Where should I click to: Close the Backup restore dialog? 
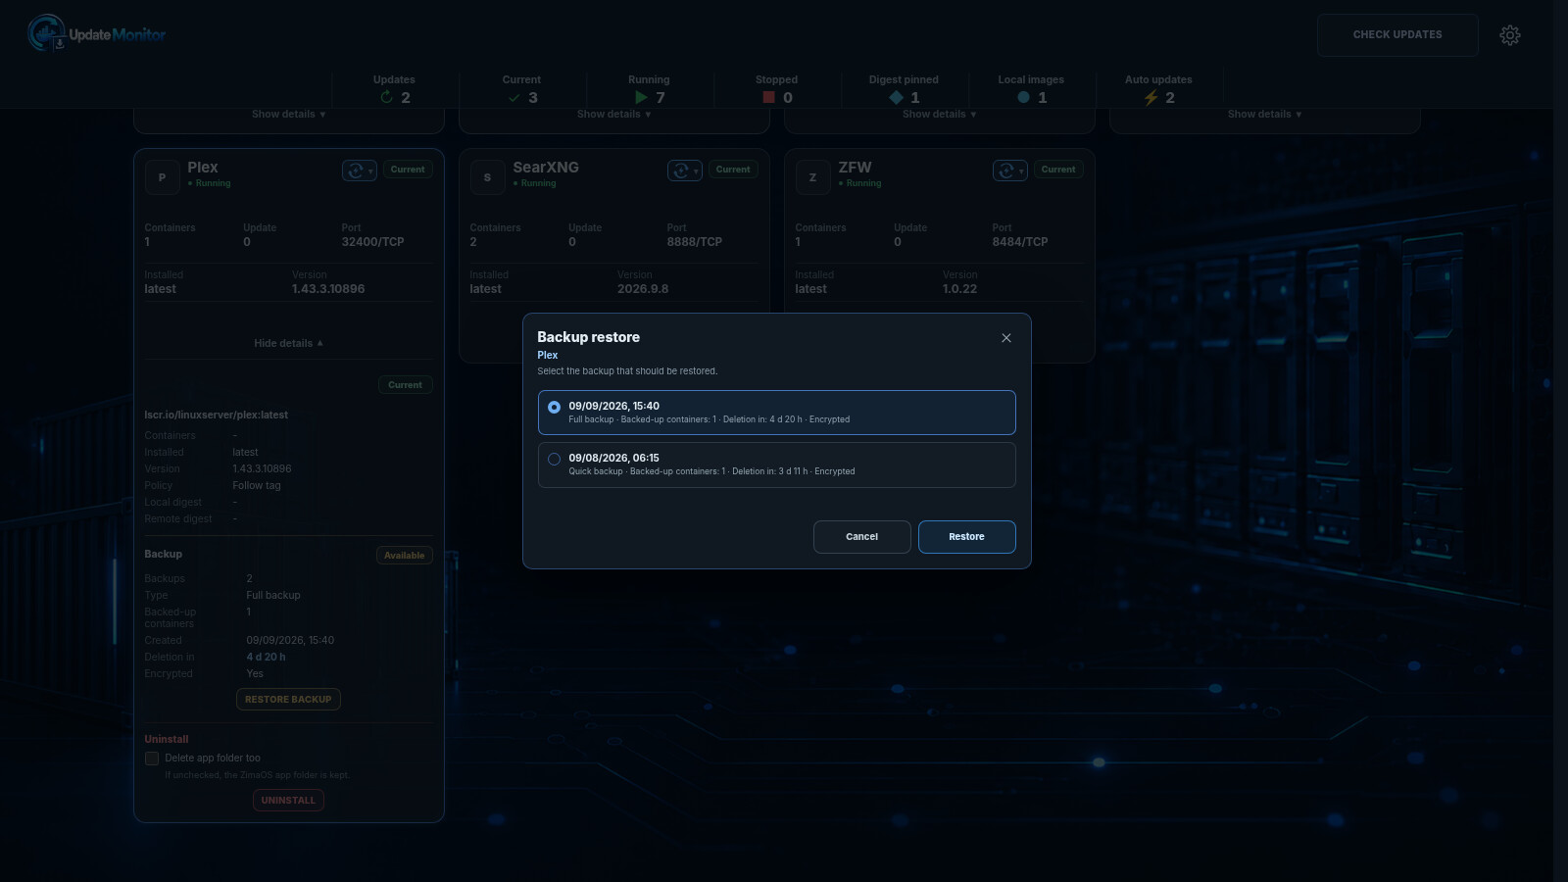[1006, 338]
